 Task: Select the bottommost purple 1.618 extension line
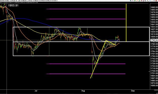[x=87, y=74]
